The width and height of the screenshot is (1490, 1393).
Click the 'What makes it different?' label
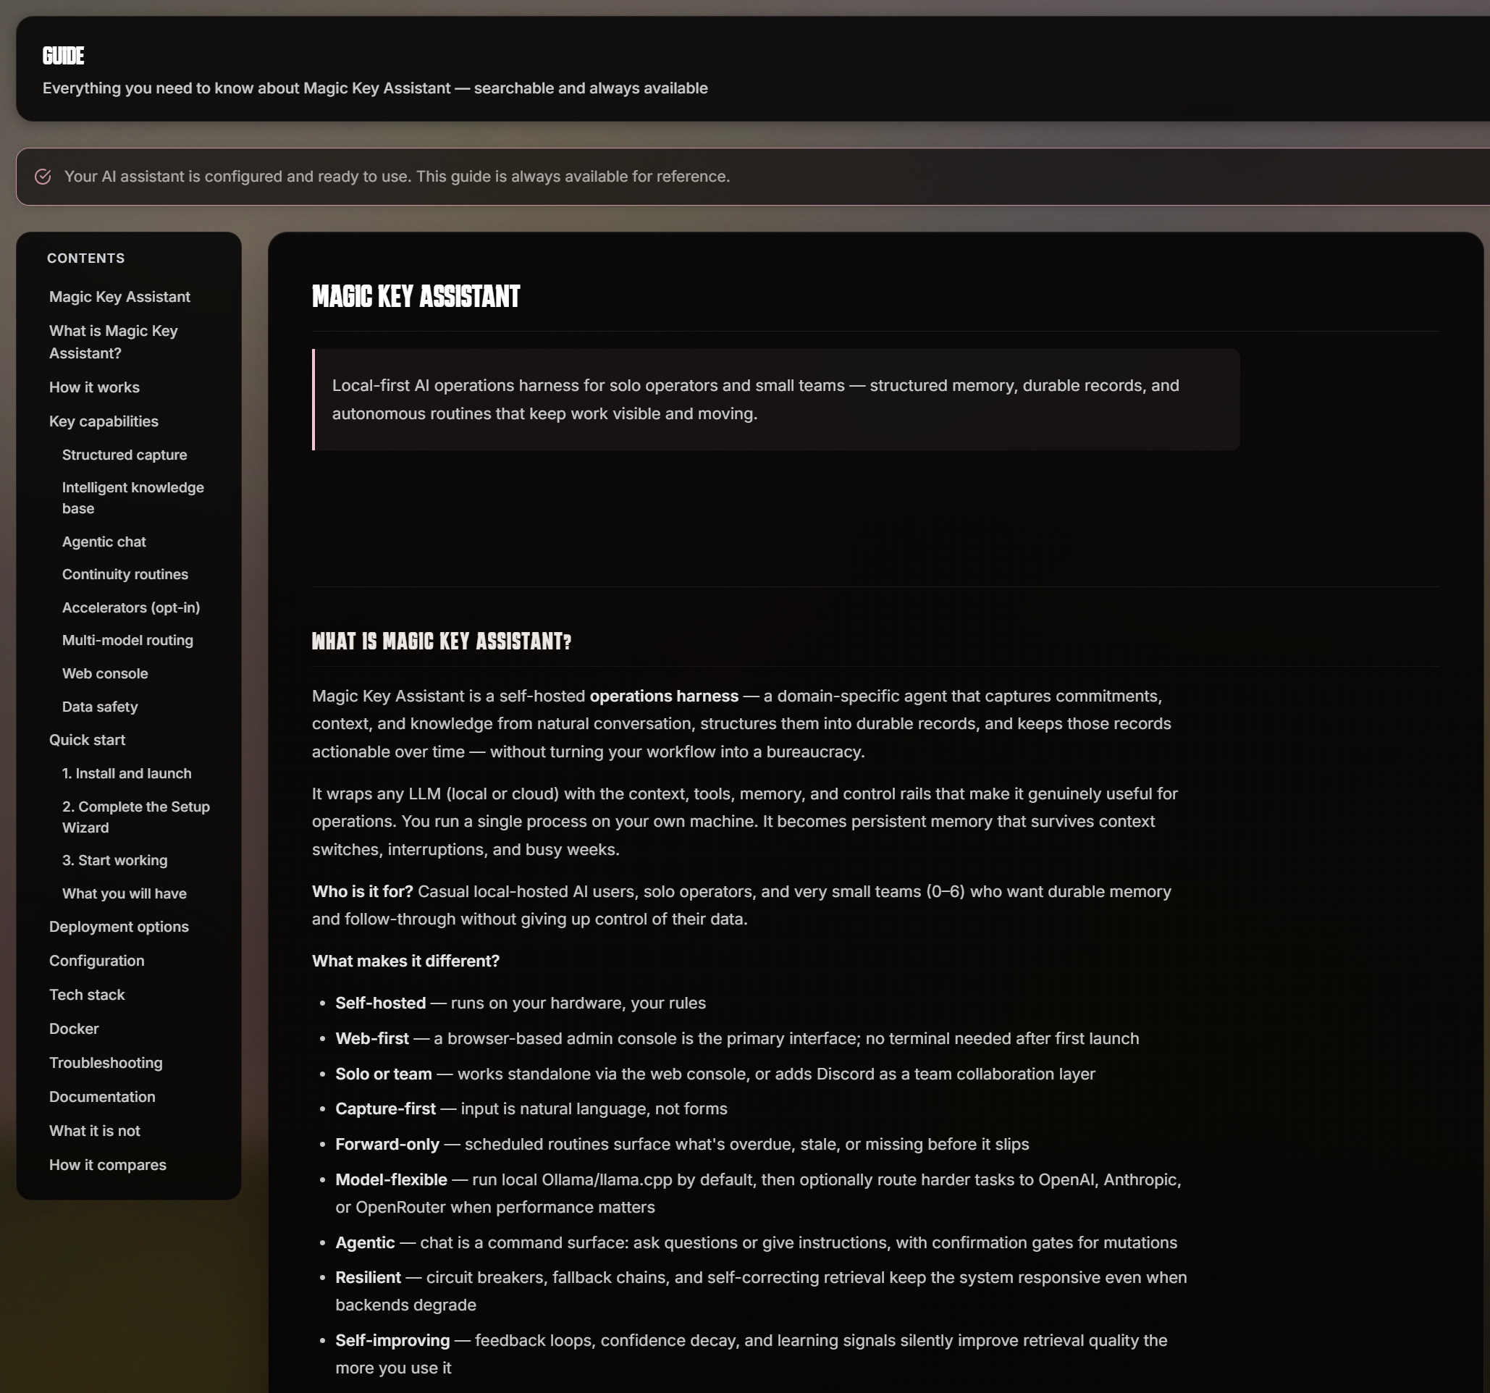(x=405, y=961)
